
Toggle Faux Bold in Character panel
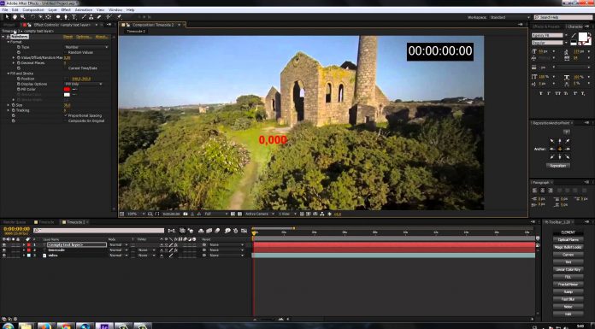point(541,93)
